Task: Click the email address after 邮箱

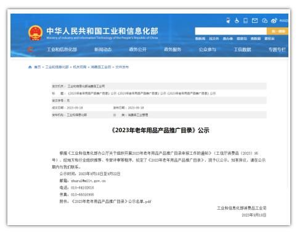Action: 88,181
